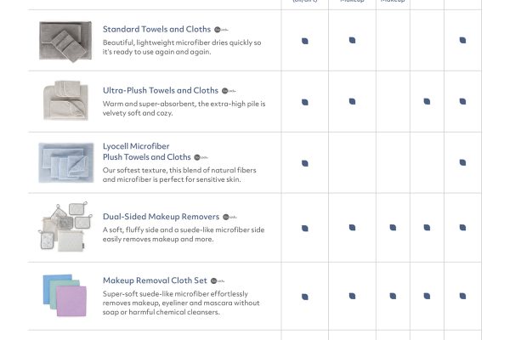Click the rightmost leaf mark in Dual-Sided Makeup Removers row
This screenshot has height=340, width=510.
click(x=462, y=228)
